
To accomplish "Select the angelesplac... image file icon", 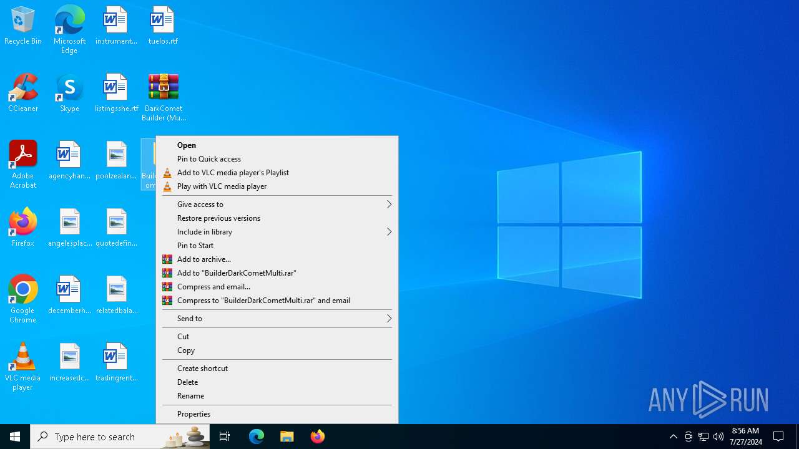I will (x=69, y=228).
